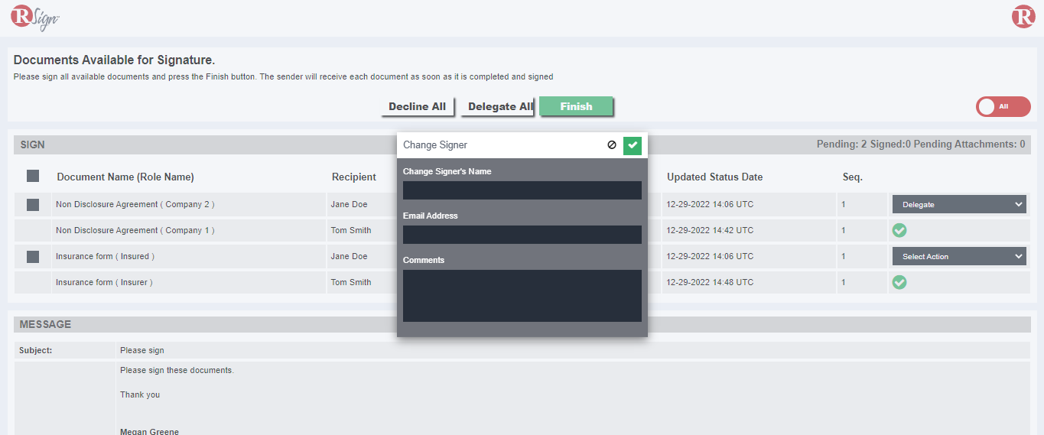
Task: Confirm Change Signer with green checkmark
Action: (633, 145)
